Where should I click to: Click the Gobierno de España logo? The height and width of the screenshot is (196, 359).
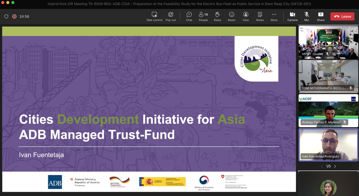tap(162, 182)
